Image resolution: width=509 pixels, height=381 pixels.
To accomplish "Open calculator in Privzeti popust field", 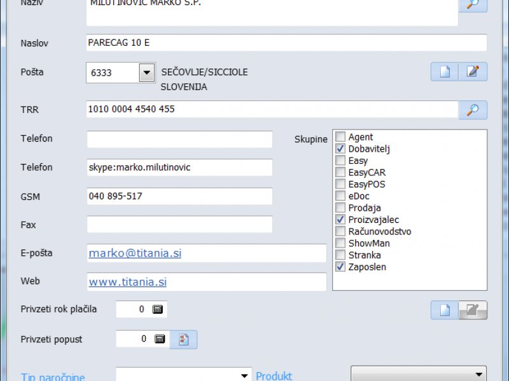I will 160,339.
